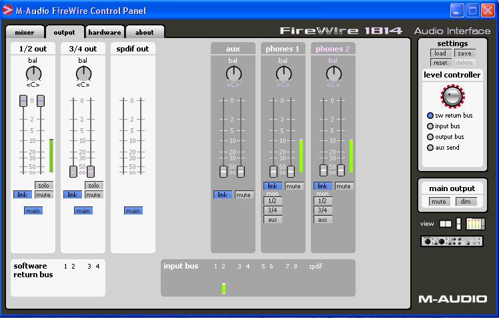The image size is (499, 318).
Task: Mute the aux channel
Action: tap(244, 194)
